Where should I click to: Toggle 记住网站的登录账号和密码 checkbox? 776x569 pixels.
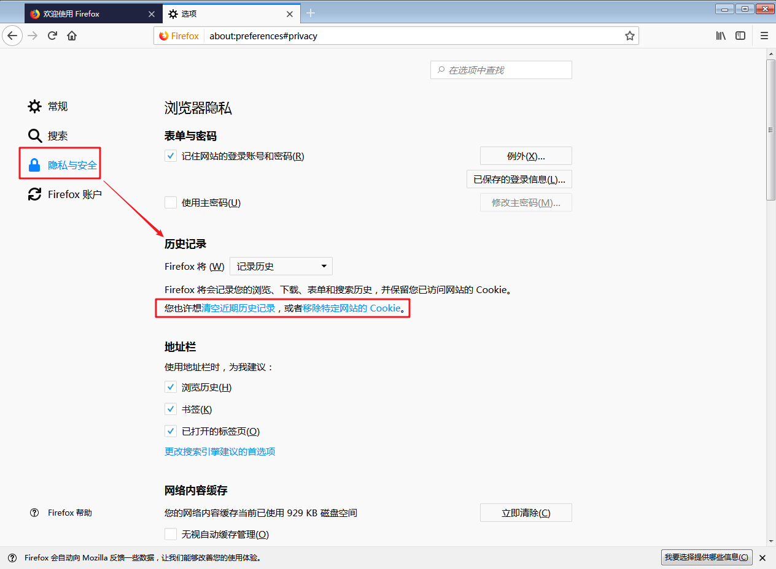pyautogui.click(x=171, y=156)
